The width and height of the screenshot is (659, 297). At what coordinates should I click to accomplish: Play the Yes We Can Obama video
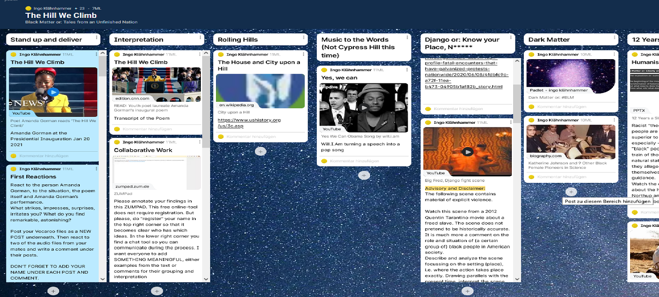pos(364,108)
